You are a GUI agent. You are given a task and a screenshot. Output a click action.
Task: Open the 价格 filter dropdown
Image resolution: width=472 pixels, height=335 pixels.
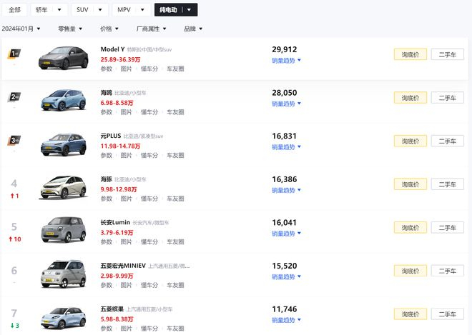click(x=109, y=29)
